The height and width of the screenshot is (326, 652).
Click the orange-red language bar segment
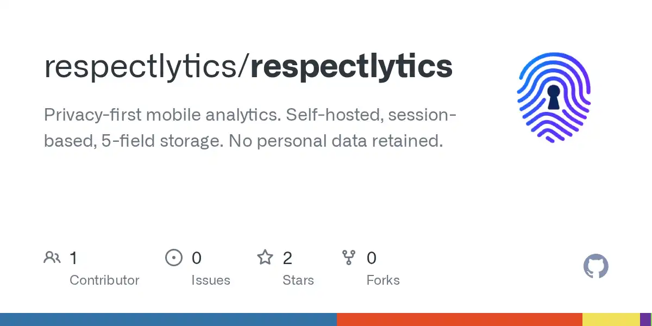click(x=460, y=319)
